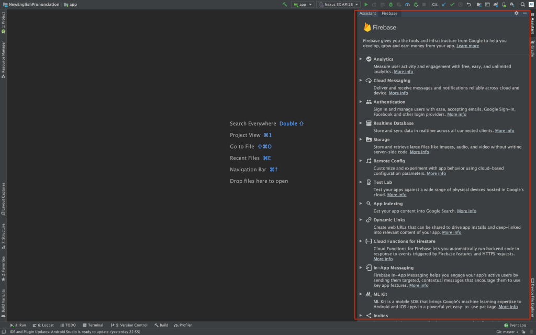Click More info link under ML Kit

(508, 307)
